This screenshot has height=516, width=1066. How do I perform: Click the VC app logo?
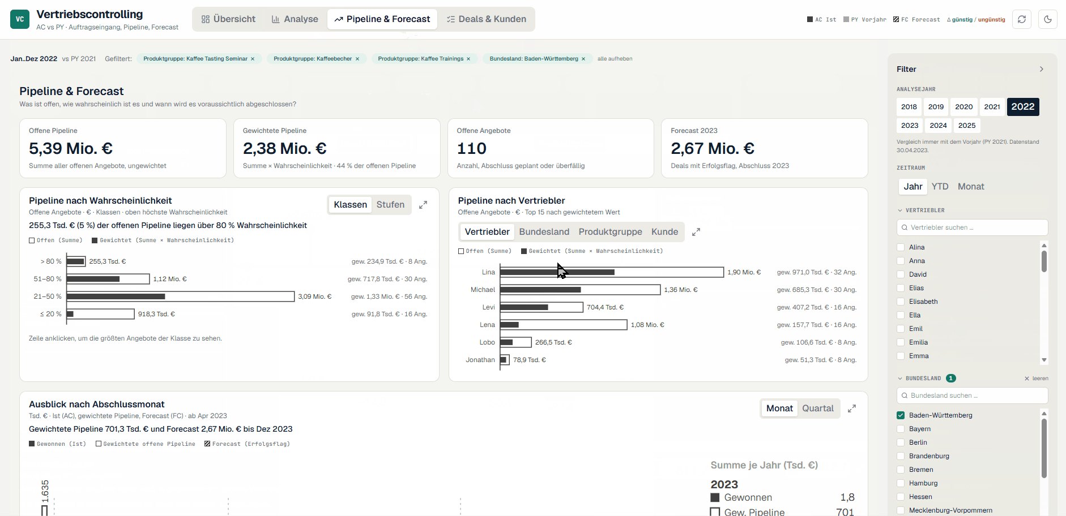pos(20,19)
